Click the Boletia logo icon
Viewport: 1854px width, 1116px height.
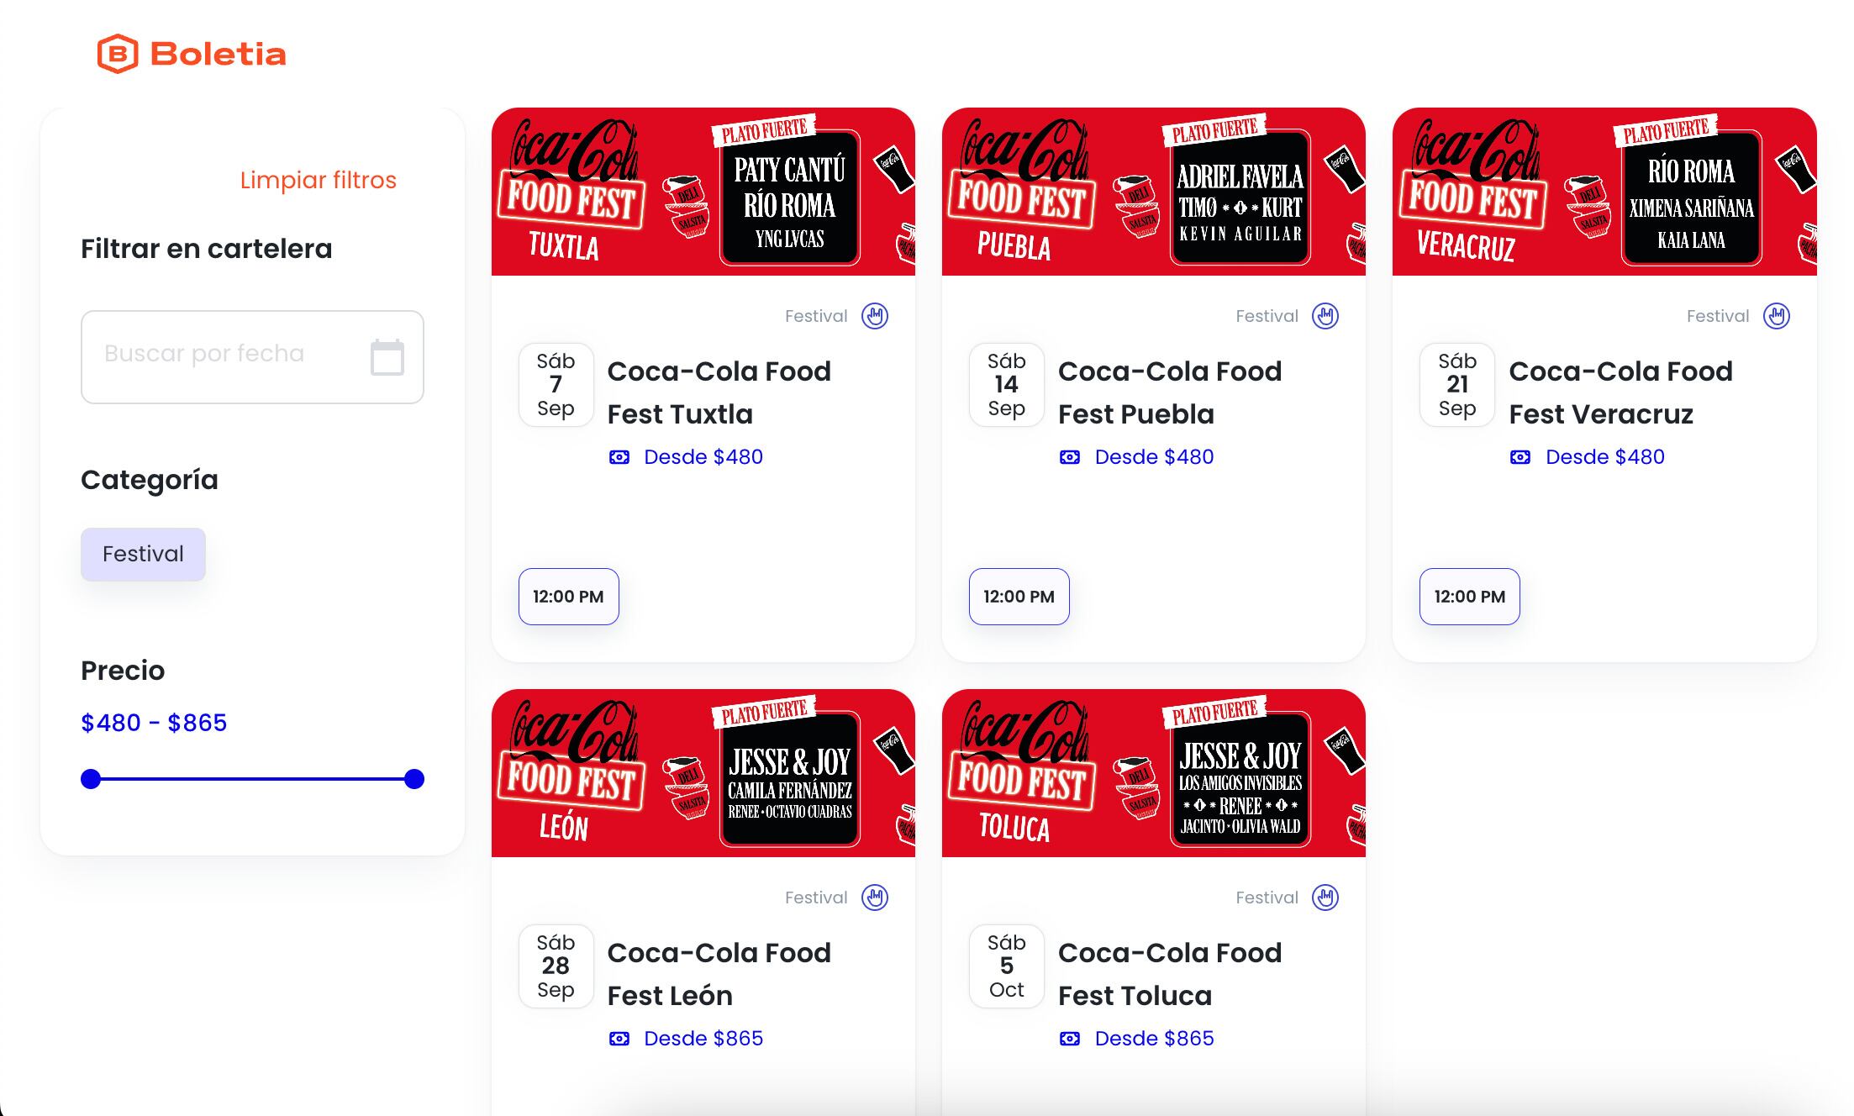(x=118, y=55)
